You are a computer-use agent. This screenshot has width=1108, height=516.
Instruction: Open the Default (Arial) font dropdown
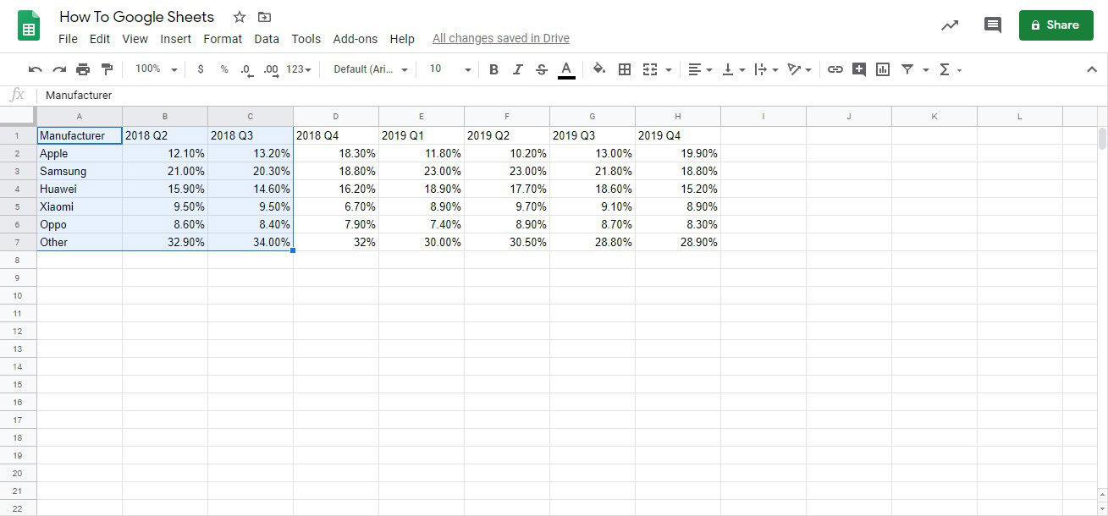coord(371,69)
